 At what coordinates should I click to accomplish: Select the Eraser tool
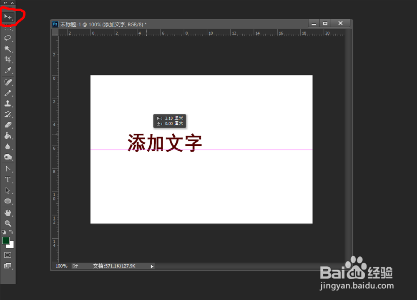[8, 125]
